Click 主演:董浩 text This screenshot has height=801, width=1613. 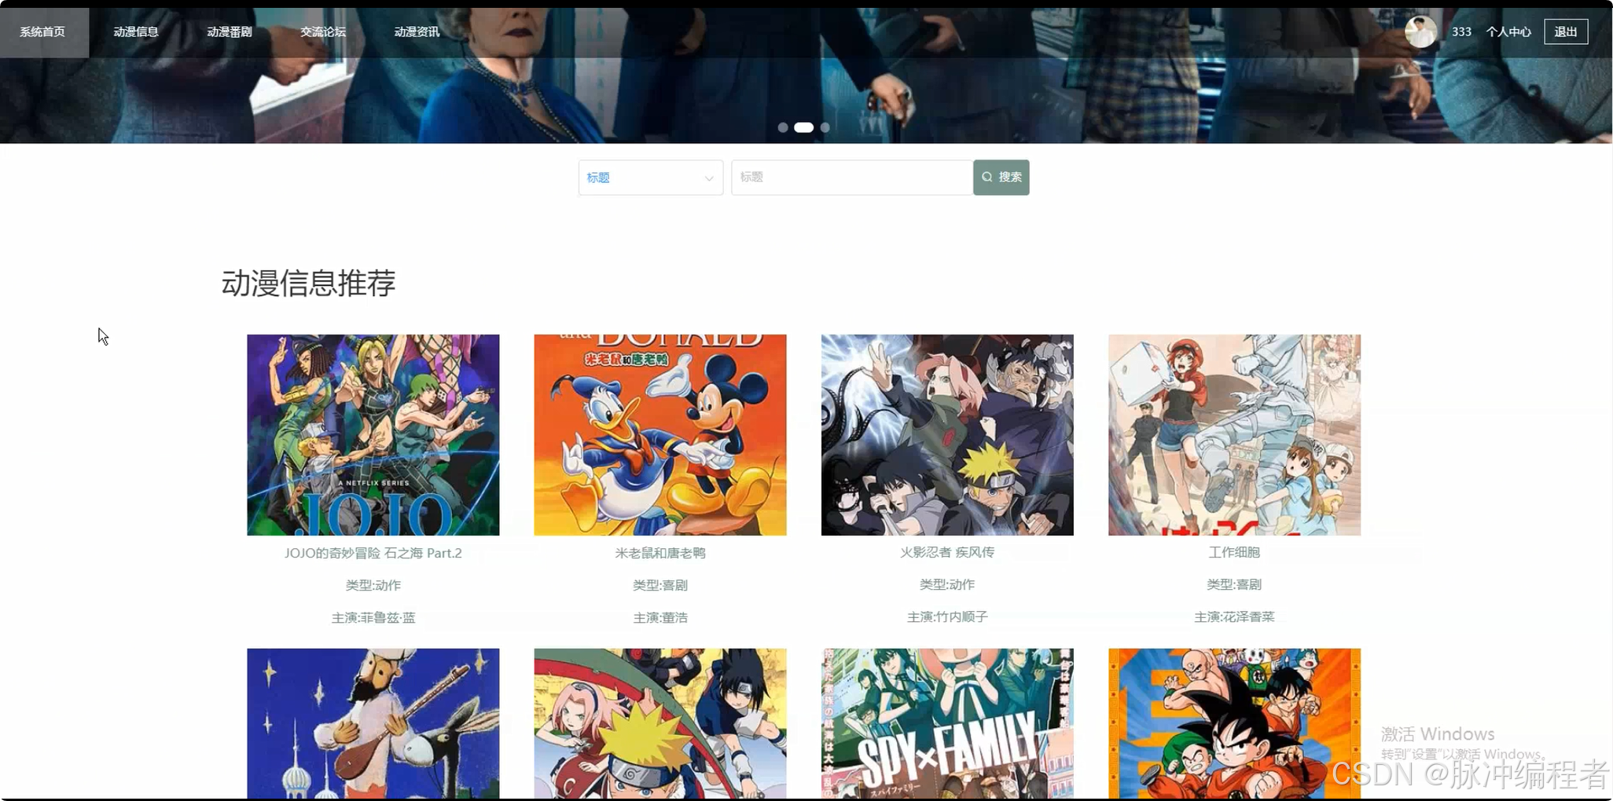click(660, 618)
